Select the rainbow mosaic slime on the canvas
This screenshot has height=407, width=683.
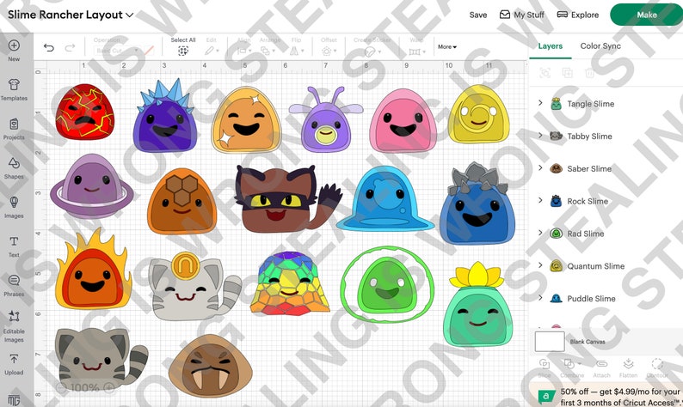(x=290, y=282)
